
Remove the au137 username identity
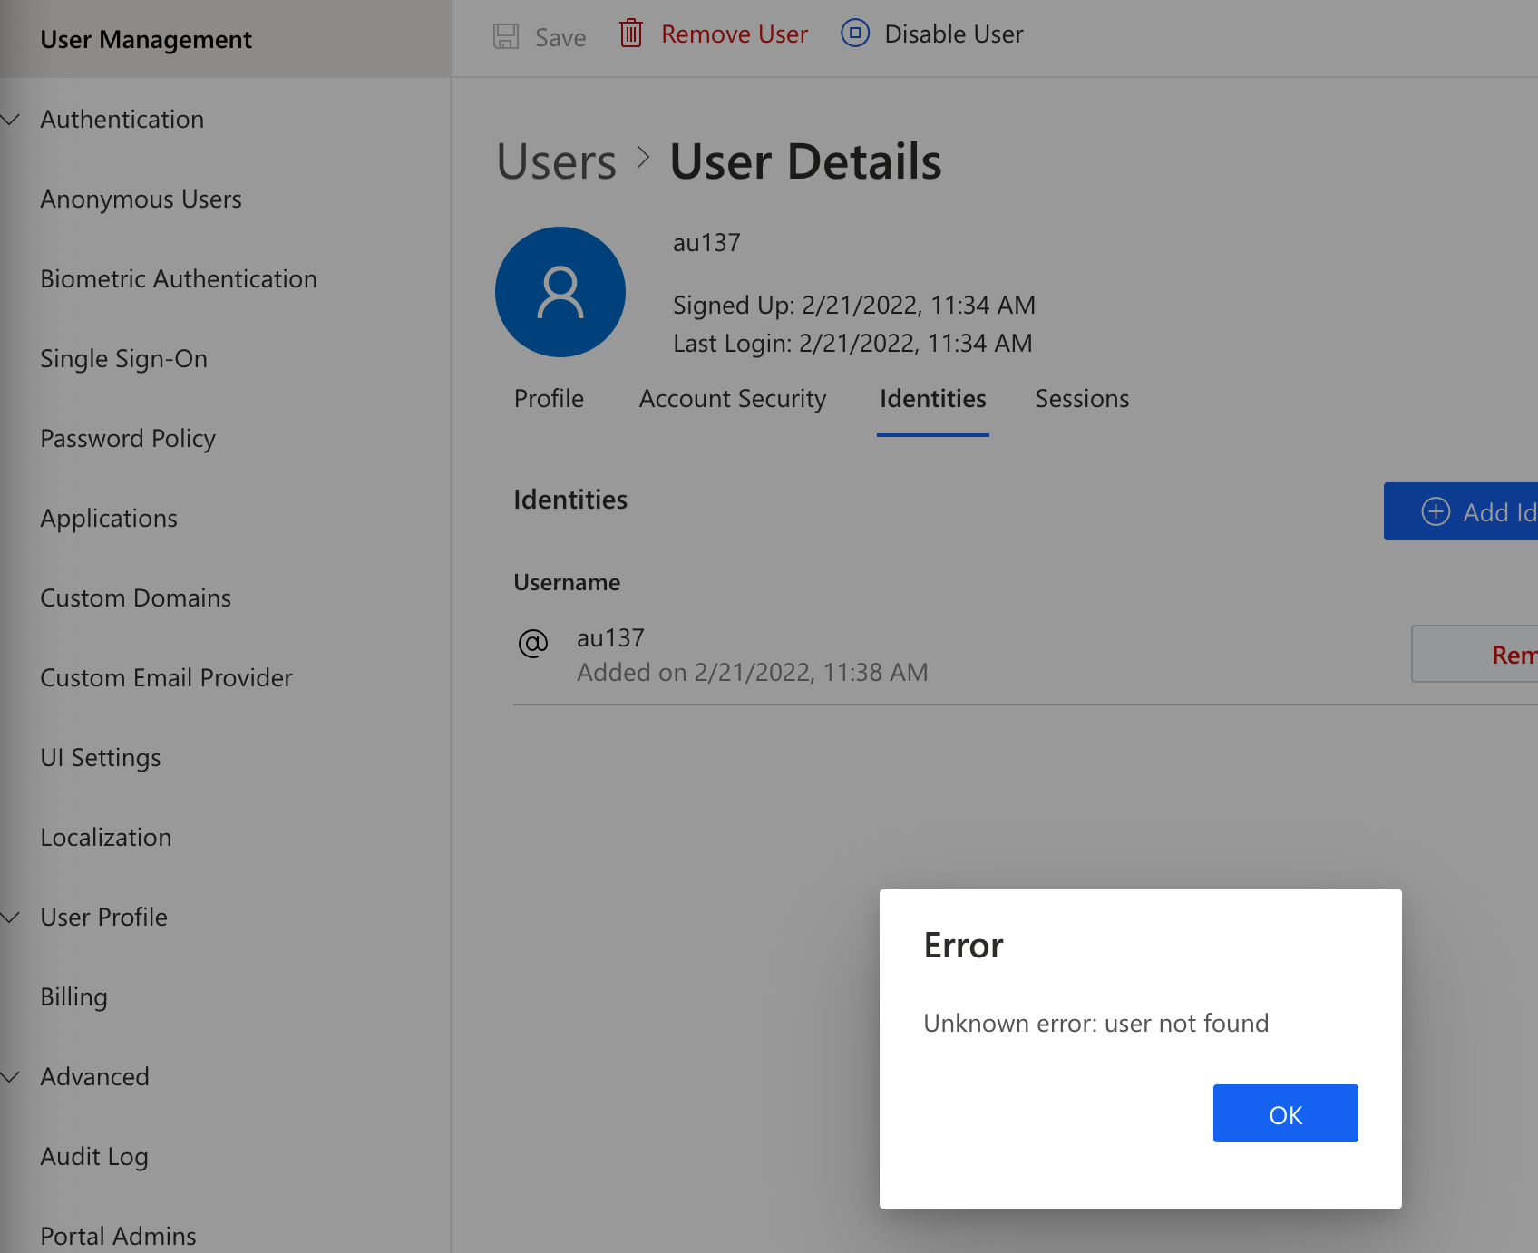click(1475, 654)
